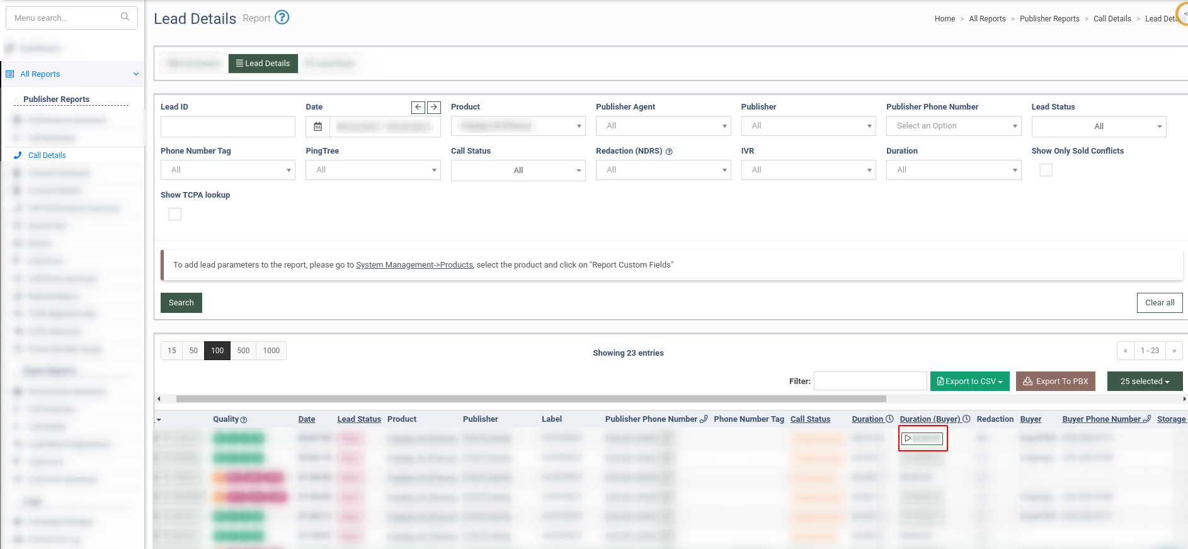This screenshot has width=1188, height=549.
Task: Click the search magnifier in Menu search
Action: coord(125,17)
